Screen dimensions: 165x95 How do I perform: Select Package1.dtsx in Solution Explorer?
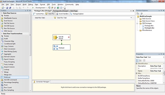[x=149, y=28]
